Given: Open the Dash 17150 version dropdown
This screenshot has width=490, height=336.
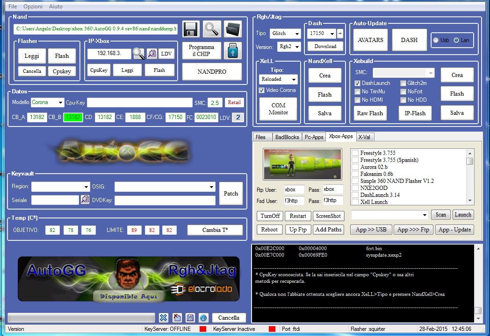Looking at the screenshot, I should click(332, 34).
